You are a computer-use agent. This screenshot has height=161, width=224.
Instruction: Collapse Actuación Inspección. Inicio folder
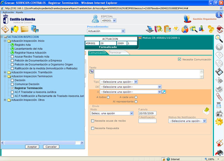(x=5, y=41)
